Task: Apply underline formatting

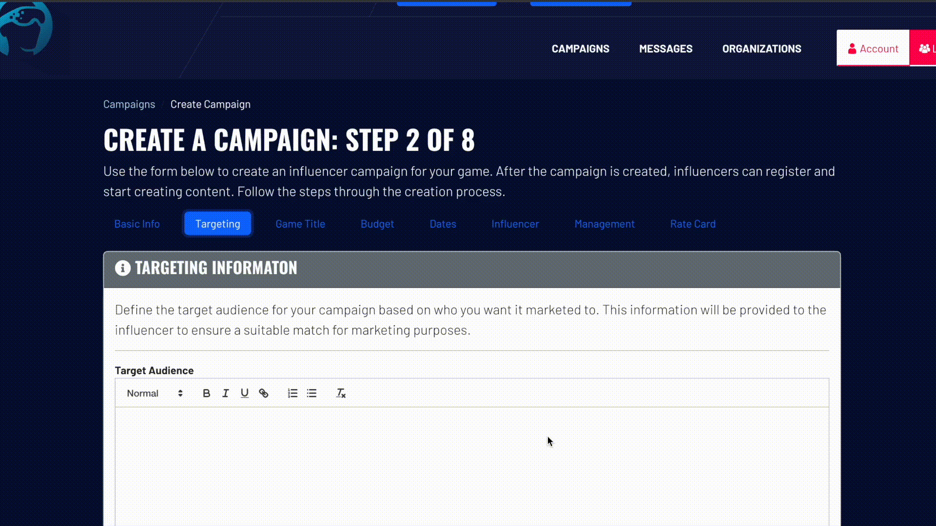Action: pos(244,393)
